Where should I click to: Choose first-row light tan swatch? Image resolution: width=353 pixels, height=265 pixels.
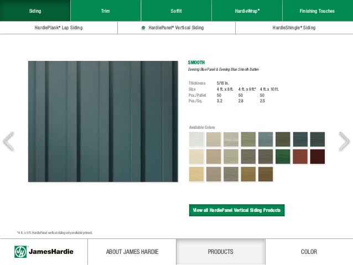point(214,139)
